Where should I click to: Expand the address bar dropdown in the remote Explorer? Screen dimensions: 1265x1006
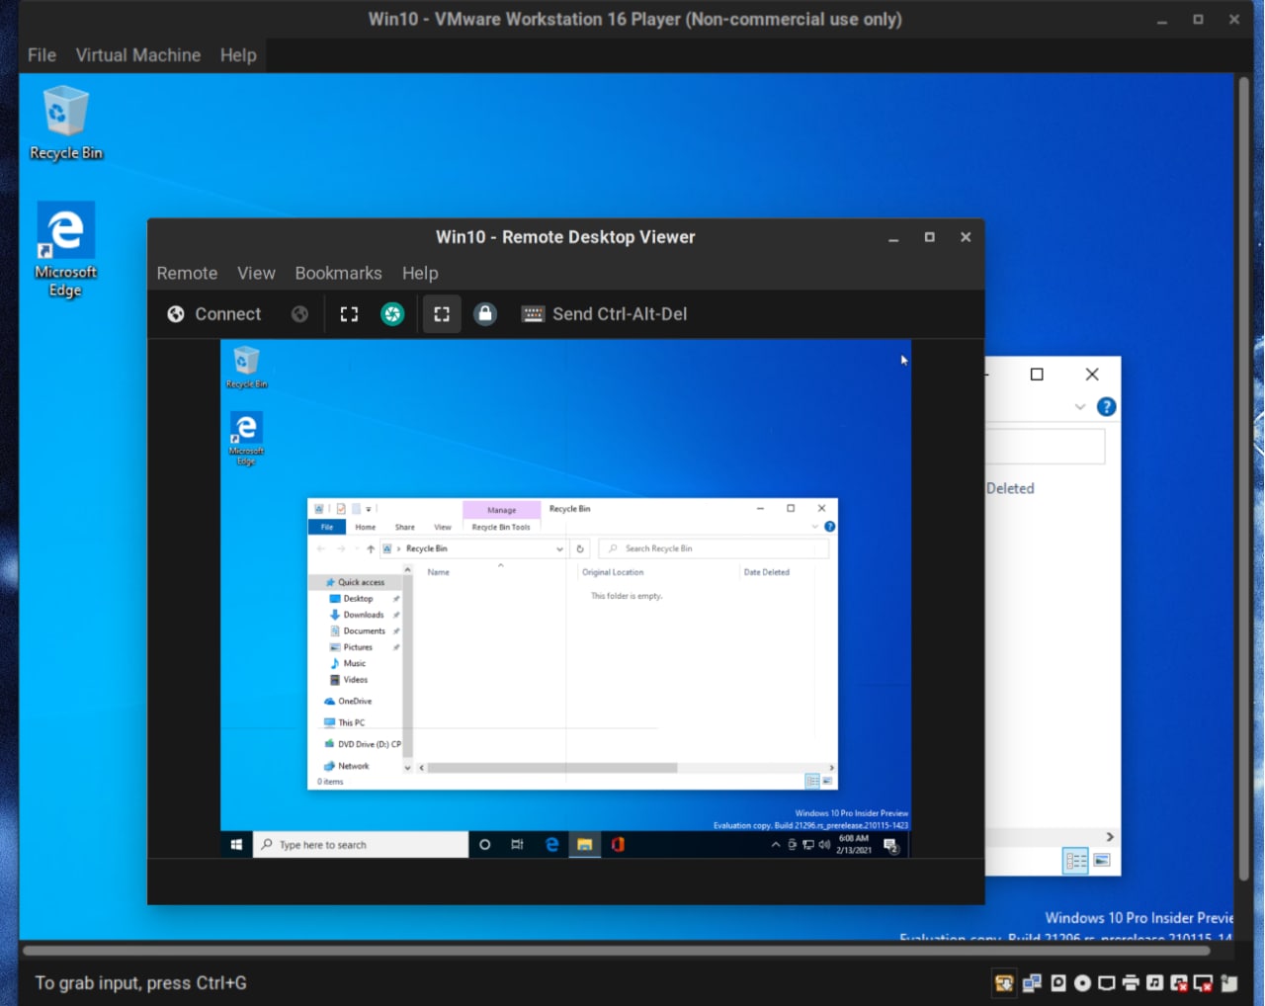pos(559,548)
